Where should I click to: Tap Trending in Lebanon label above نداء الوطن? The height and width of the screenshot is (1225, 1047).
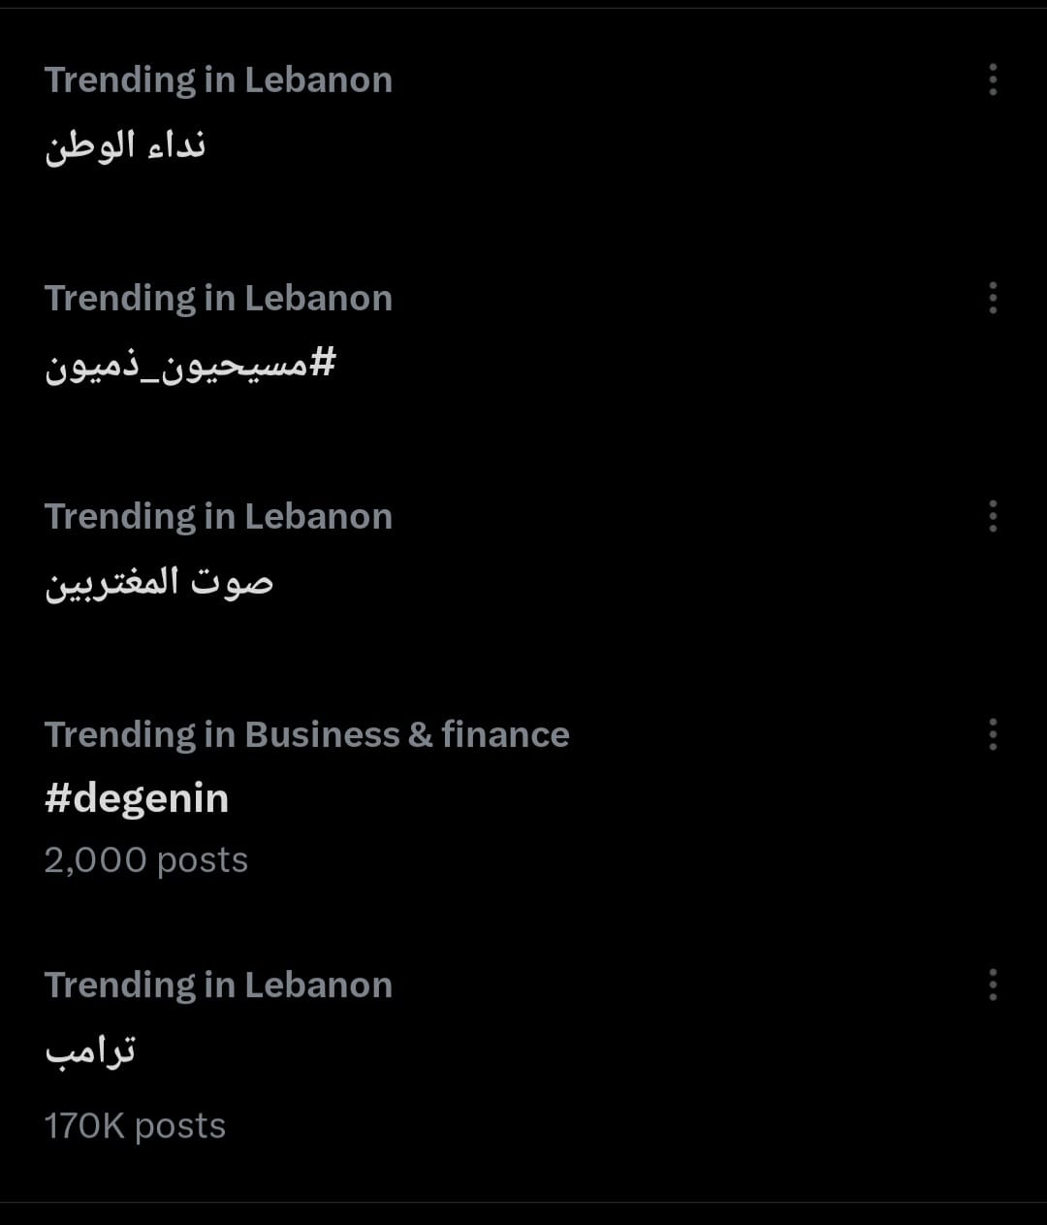218,80
